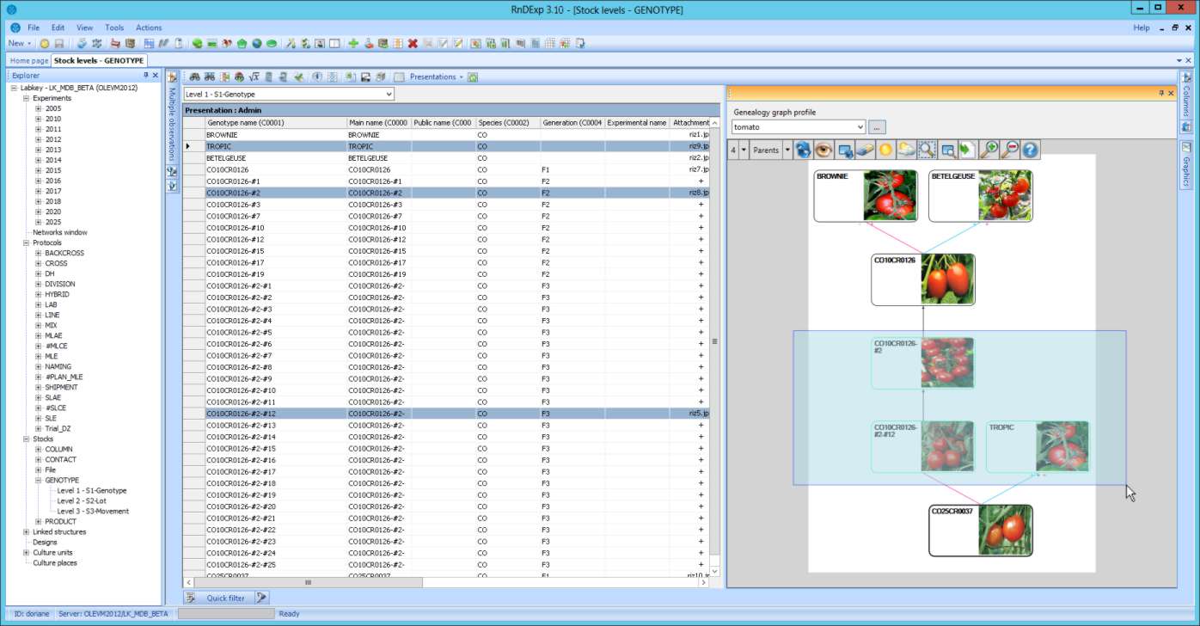Image resolution: width=1200 pixels, height=626 pixels.
Task: Click the ellipsis button beside the tomato profile
Action: click(x=877, y=127)
